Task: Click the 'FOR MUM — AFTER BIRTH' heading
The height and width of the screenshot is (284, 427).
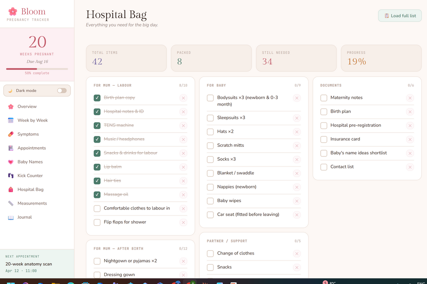Action: [x=118, y=249]
